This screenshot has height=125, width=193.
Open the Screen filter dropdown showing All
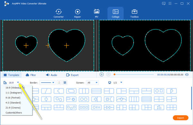click(92, 83)
